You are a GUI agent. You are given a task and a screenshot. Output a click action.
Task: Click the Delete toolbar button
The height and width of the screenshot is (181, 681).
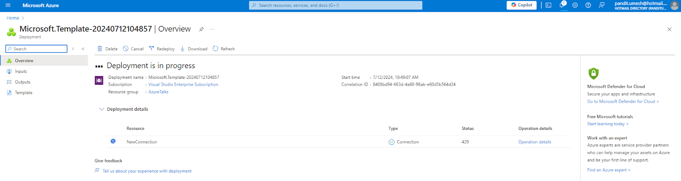click(107, 49)
